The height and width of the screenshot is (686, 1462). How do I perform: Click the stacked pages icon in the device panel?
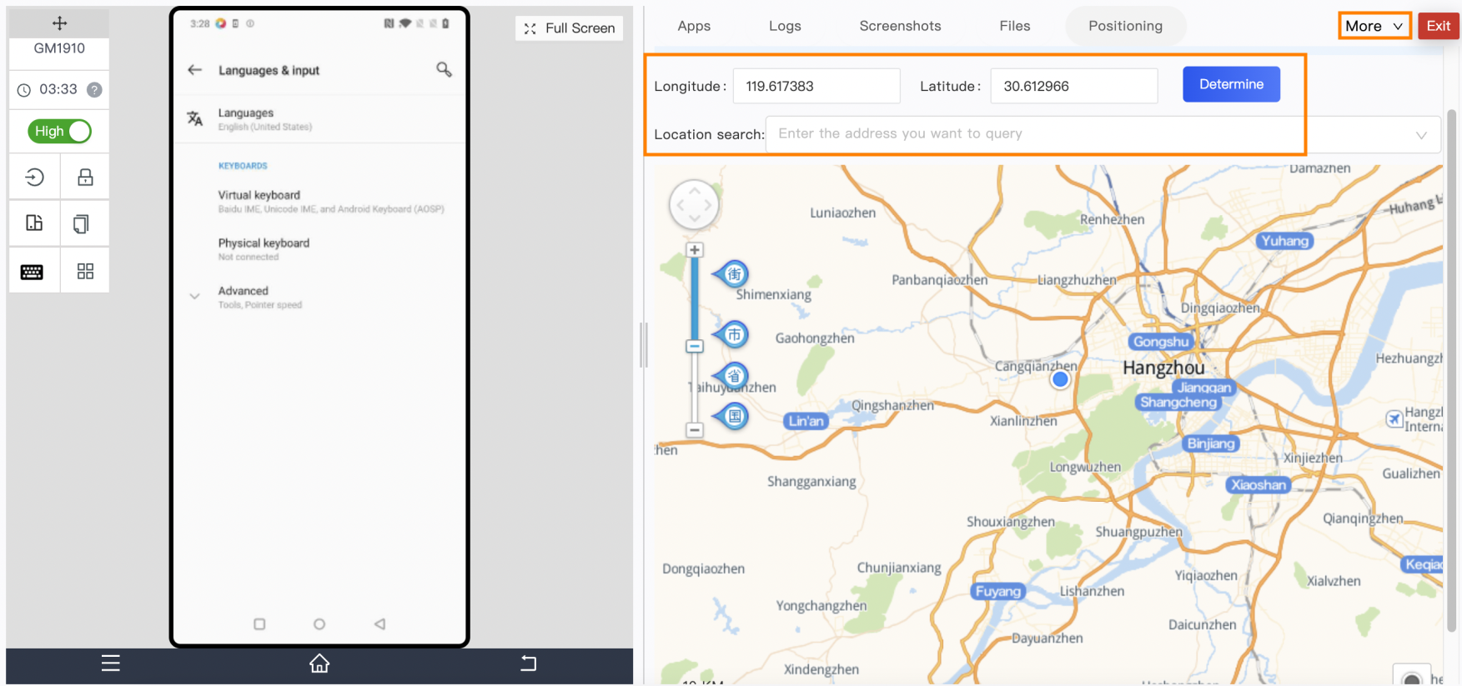pyautogui.click(x=81, y=223)
